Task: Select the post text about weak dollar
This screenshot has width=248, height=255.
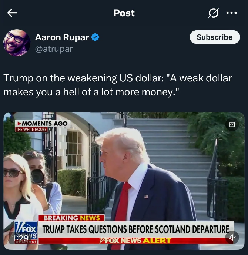Action: tap(117, 85)
